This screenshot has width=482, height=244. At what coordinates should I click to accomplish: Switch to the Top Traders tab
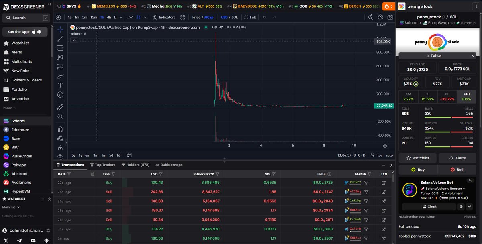[x=102, y=165]
